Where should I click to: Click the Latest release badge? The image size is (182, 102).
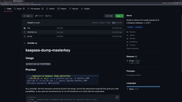[137, 61]
